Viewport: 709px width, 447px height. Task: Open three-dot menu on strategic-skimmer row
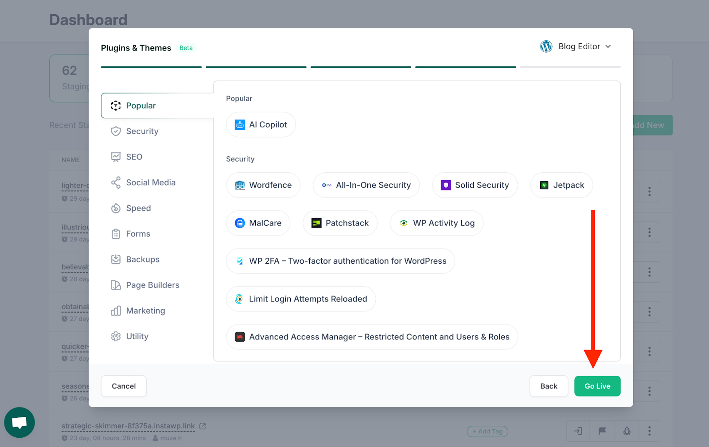coord(650,431)
